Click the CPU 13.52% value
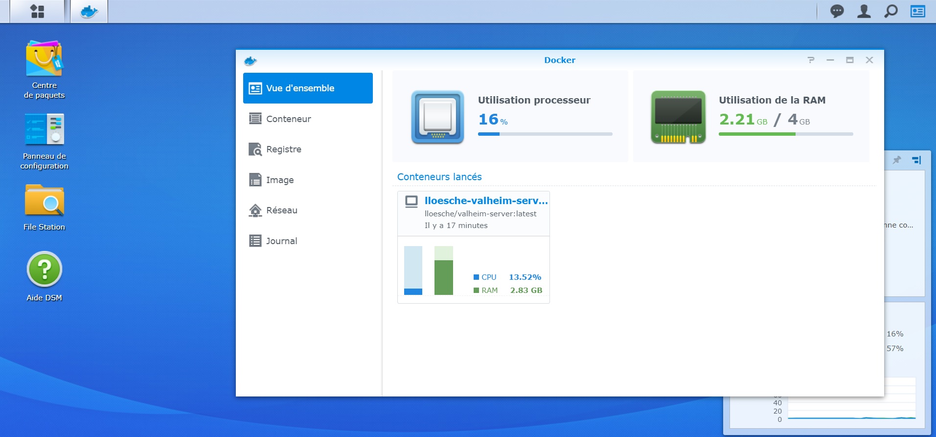Screen dimensions: 936x437 [525, 277]
